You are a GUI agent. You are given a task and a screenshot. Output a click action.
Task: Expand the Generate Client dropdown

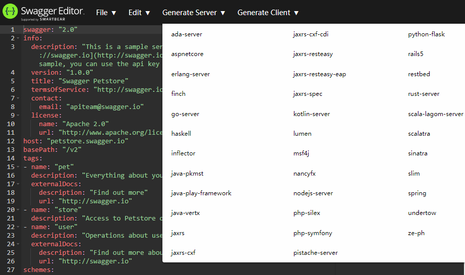268,13
